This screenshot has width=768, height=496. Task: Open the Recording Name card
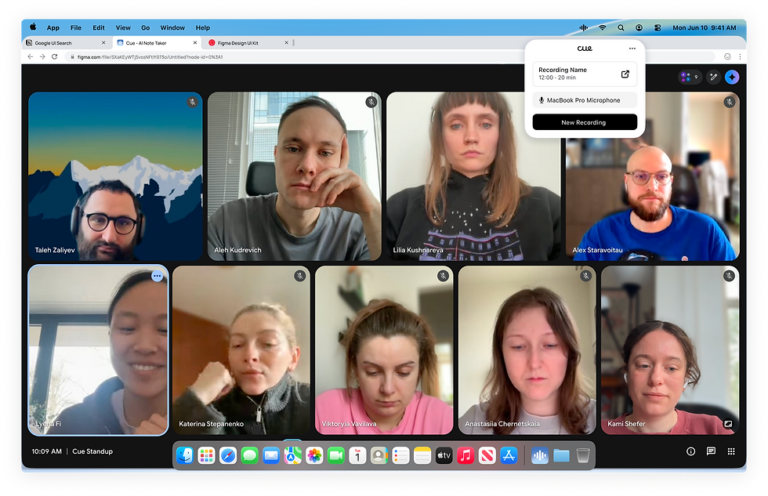point(585,74)
